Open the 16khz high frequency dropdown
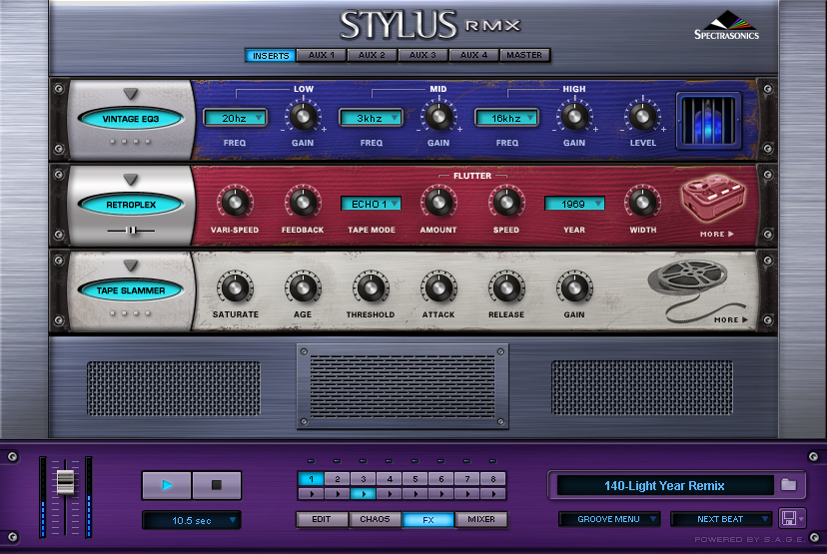The height and width of the screenshot is (554, 827). (506, 118)
